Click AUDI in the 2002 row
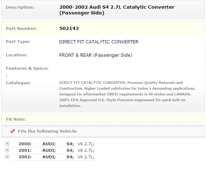The width and height of the screenshot is (206, 176). (49, 157)
